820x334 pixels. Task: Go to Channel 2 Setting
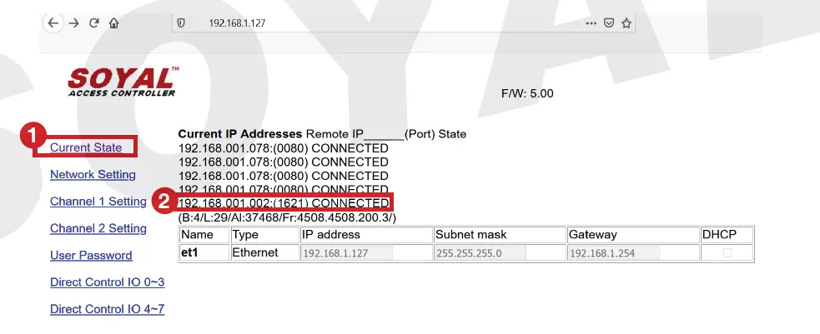(98, 228)
